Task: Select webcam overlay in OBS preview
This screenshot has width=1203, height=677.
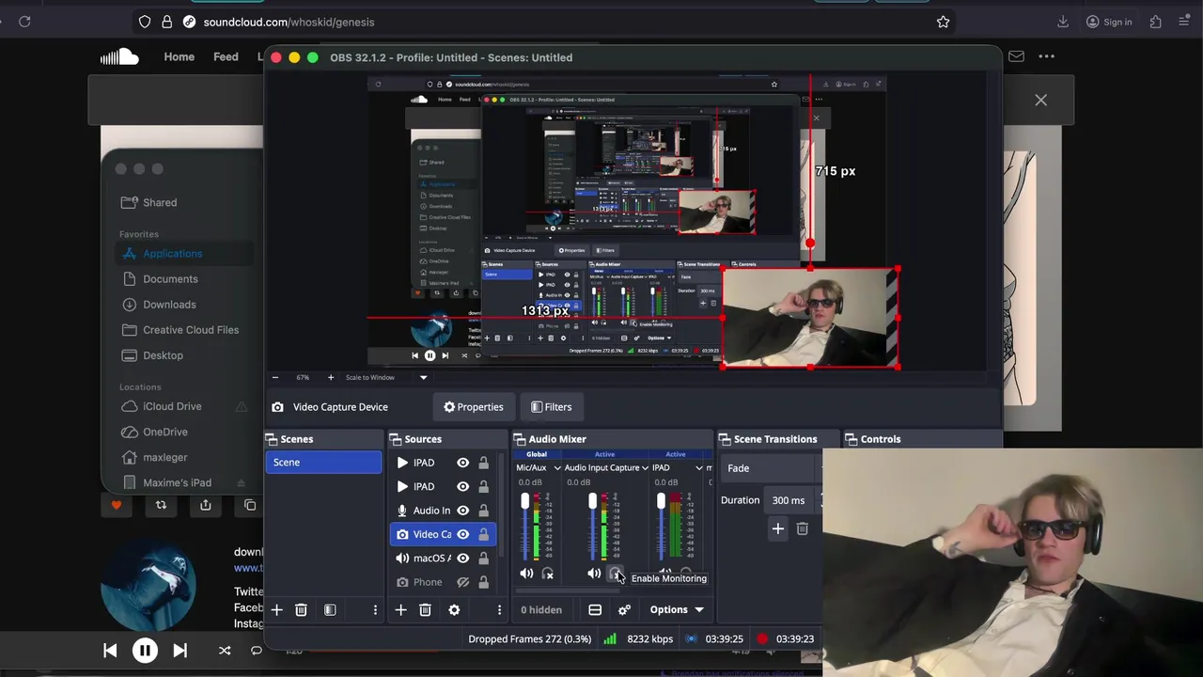Action: click(x=810, y=319)
